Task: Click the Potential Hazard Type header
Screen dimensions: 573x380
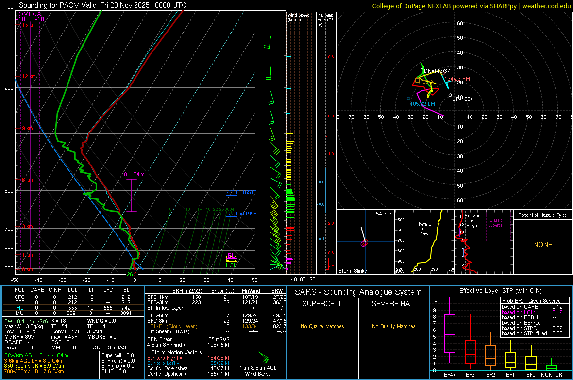Action: [542, 215]
